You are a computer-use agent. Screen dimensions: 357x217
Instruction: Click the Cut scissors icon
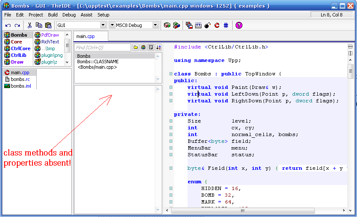[30, 25]
